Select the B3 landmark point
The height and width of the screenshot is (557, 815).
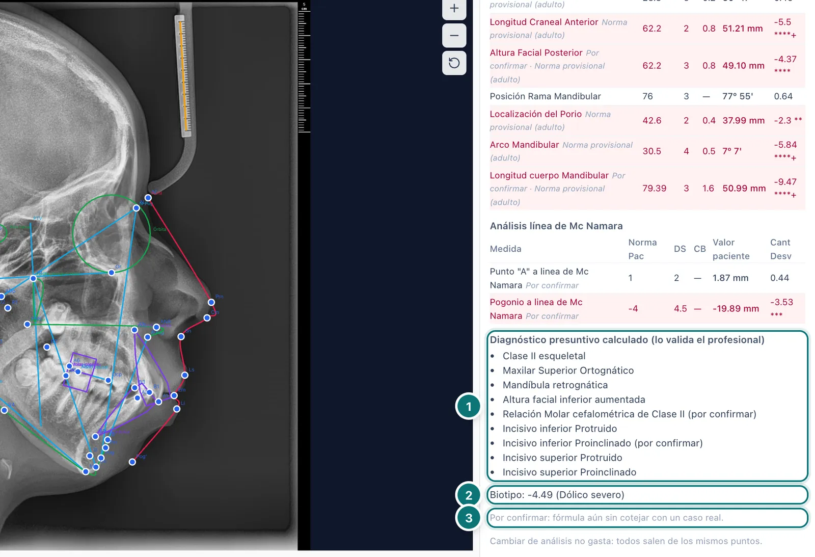pos(134,388)
